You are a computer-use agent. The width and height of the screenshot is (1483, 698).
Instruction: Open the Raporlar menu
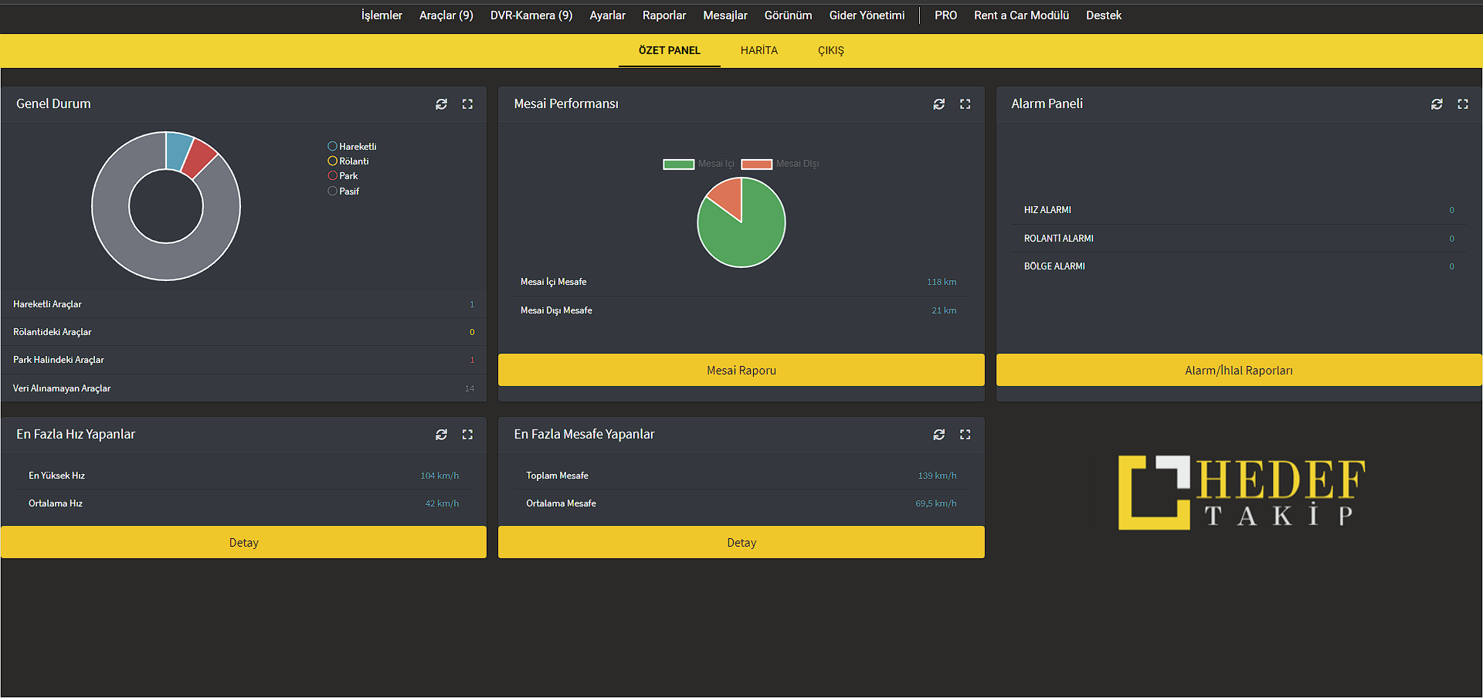(x=664, y=15)
